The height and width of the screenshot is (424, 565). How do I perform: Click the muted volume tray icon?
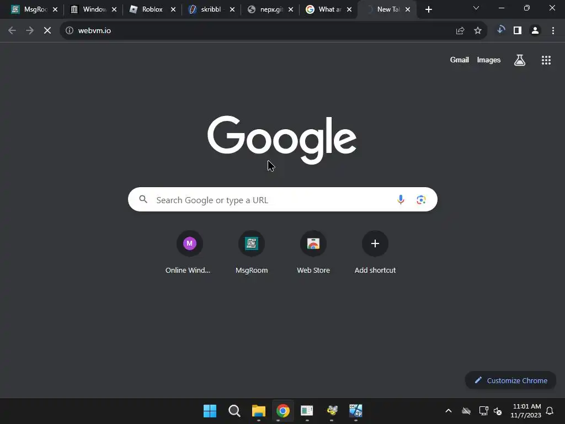click(498, 411)
